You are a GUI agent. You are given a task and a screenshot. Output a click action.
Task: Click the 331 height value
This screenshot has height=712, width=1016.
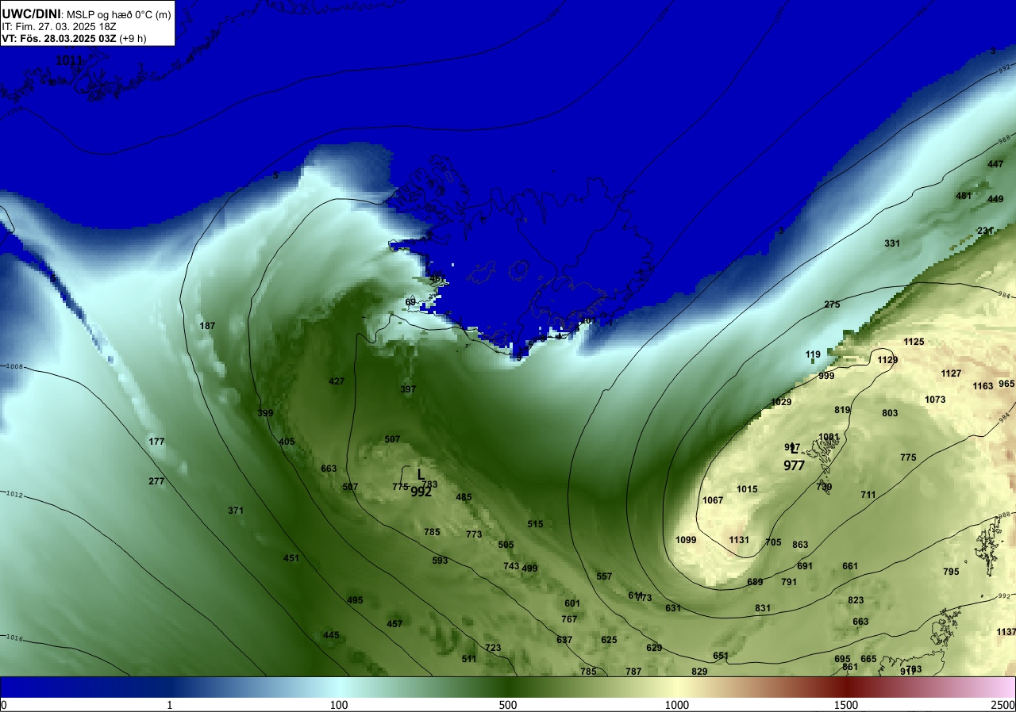tap(892, 243)
